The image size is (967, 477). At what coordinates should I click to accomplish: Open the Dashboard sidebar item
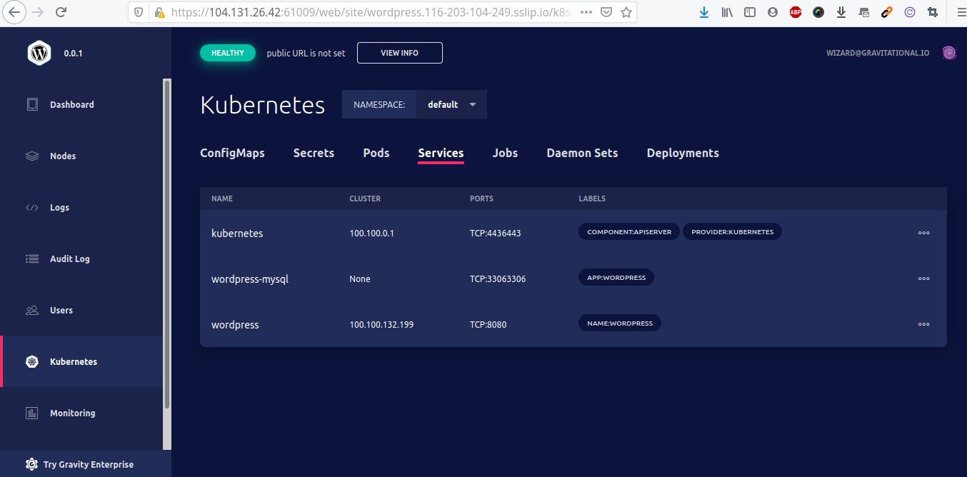tap(82, 104)
